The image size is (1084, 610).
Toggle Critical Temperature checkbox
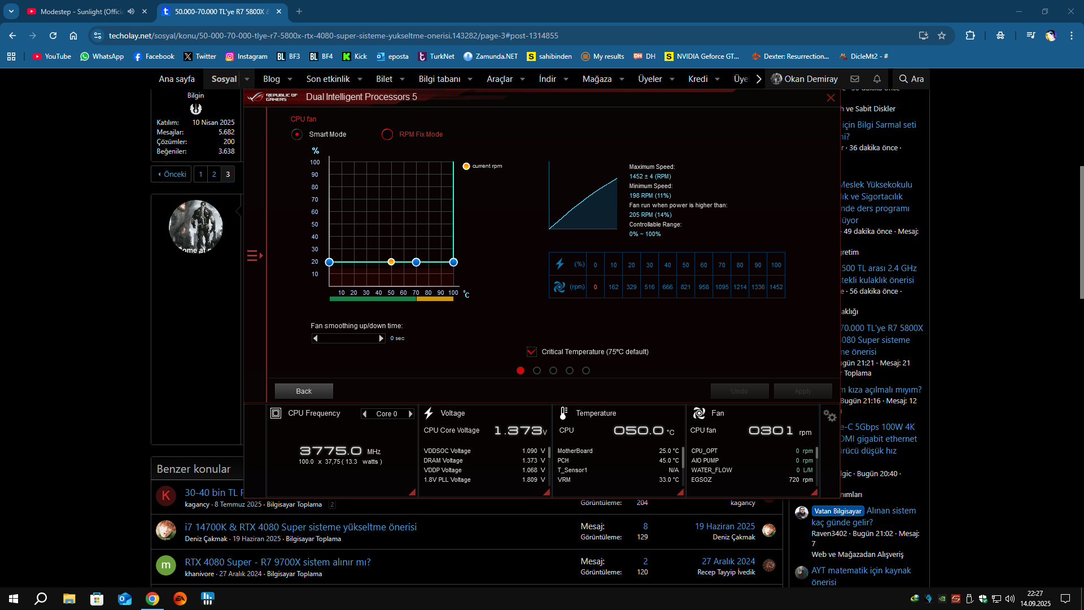[531, 352]
